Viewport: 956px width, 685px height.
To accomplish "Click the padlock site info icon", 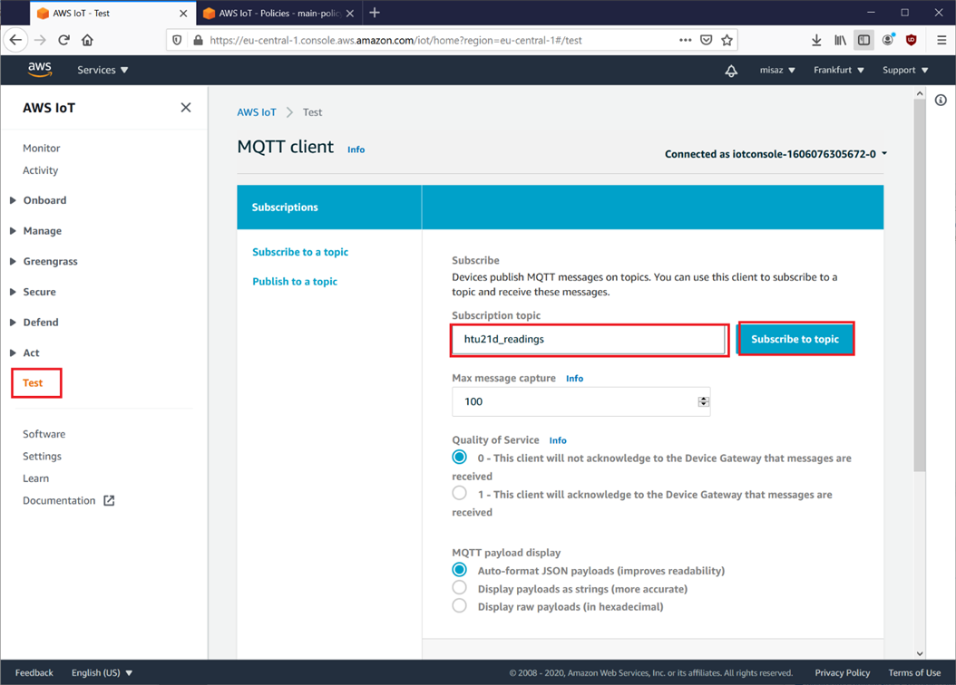I will pos(198,40).
